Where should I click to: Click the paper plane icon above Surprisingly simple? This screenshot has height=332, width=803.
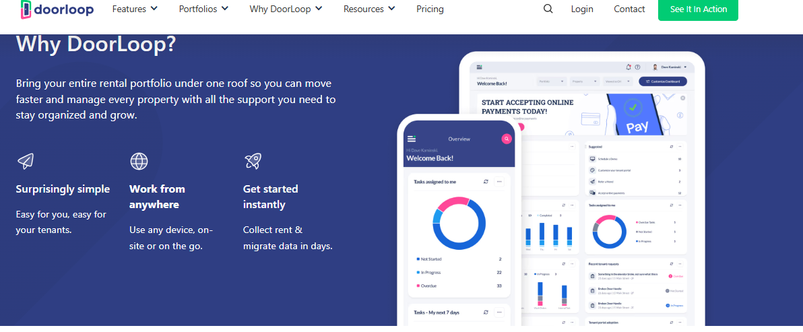coord(25,161)
